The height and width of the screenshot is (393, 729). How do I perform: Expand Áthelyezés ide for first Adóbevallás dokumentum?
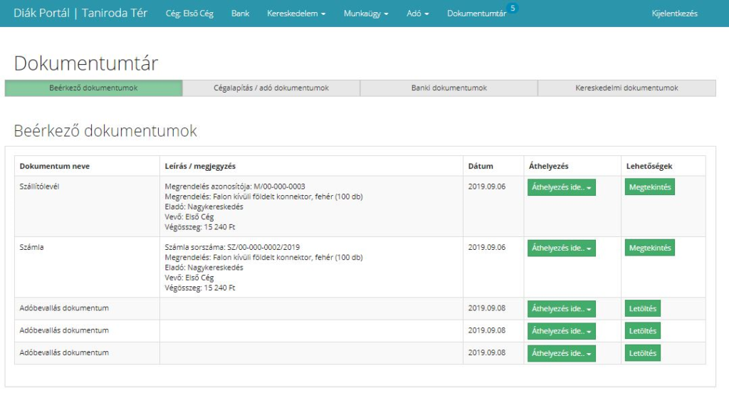(561, 310)
